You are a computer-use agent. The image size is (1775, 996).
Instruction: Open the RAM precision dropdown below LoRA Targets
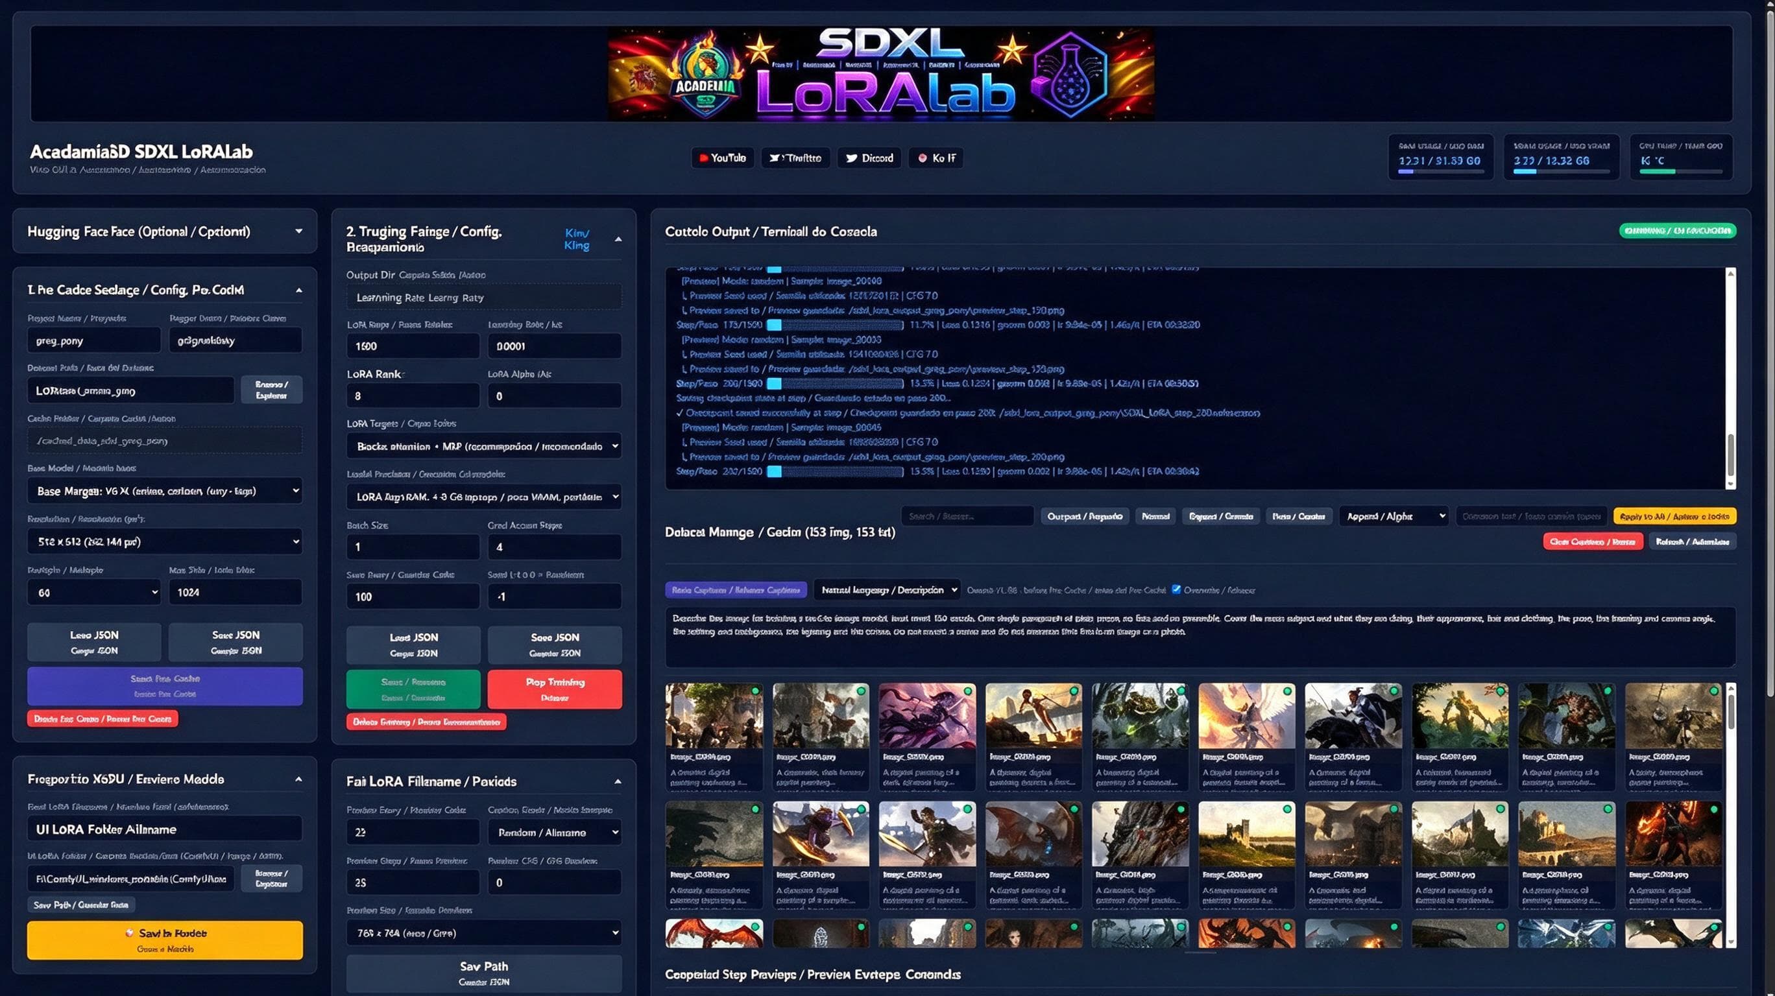[484, 497]
